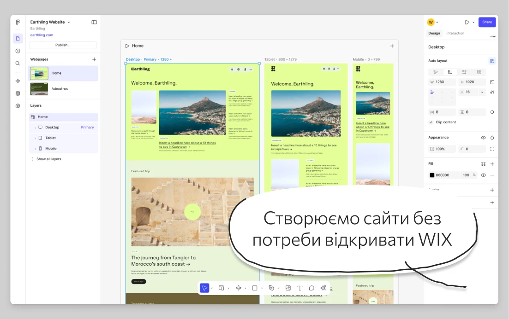Open Fill styles four-dot icon

click(x=483, y=164)
